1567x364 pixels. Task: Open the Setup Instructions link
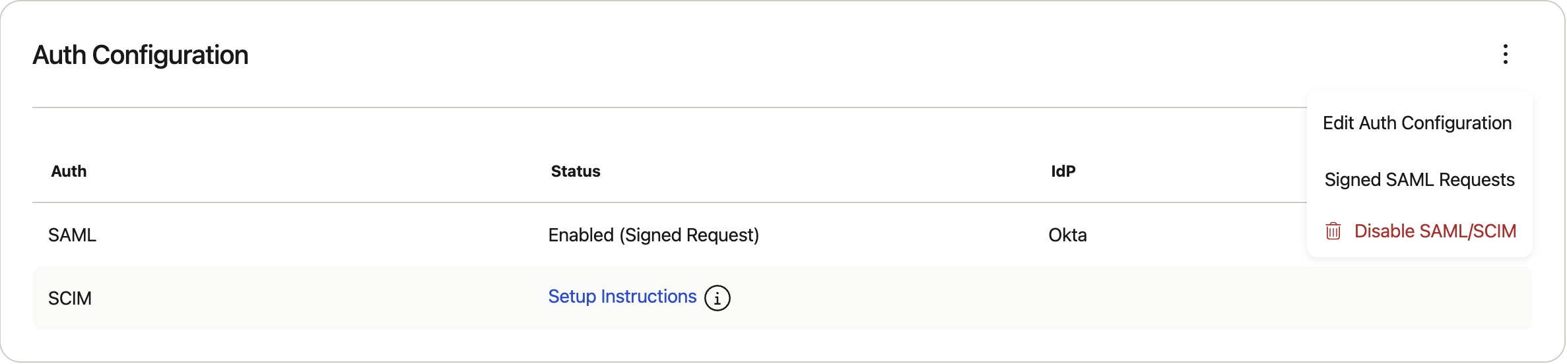point(622,297)
